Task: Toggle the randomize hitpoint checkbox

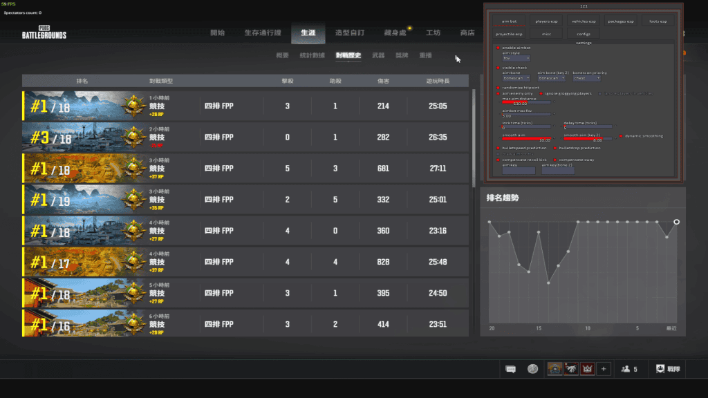Action: pyautogui.click(x=498, y=88)
